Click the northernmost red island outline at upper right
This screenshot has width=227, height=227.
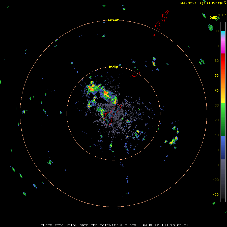pos(165,16)
